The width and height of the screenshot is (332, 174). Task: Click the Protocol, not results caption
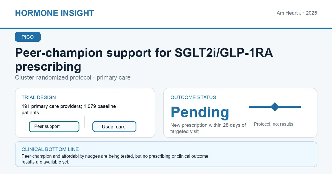click(x=273, y=124)
